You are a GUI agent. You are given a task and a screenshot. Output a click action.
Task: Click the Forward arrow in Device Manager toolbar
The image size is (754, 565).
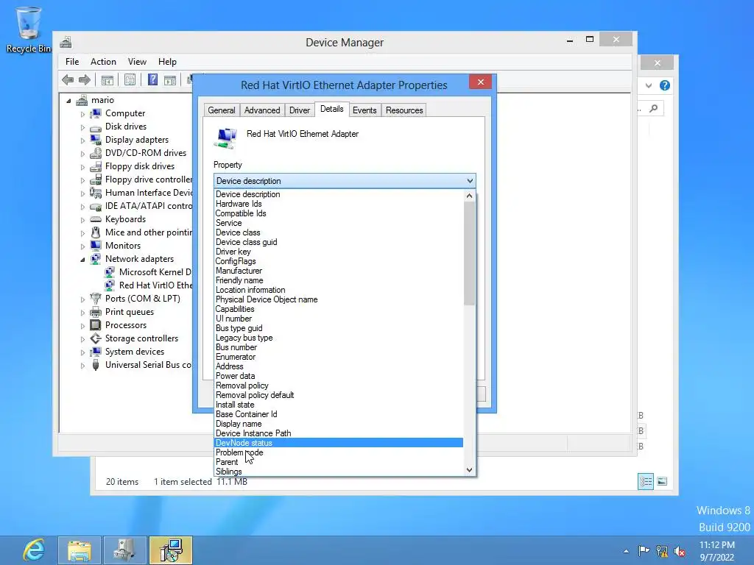[85, 79]
